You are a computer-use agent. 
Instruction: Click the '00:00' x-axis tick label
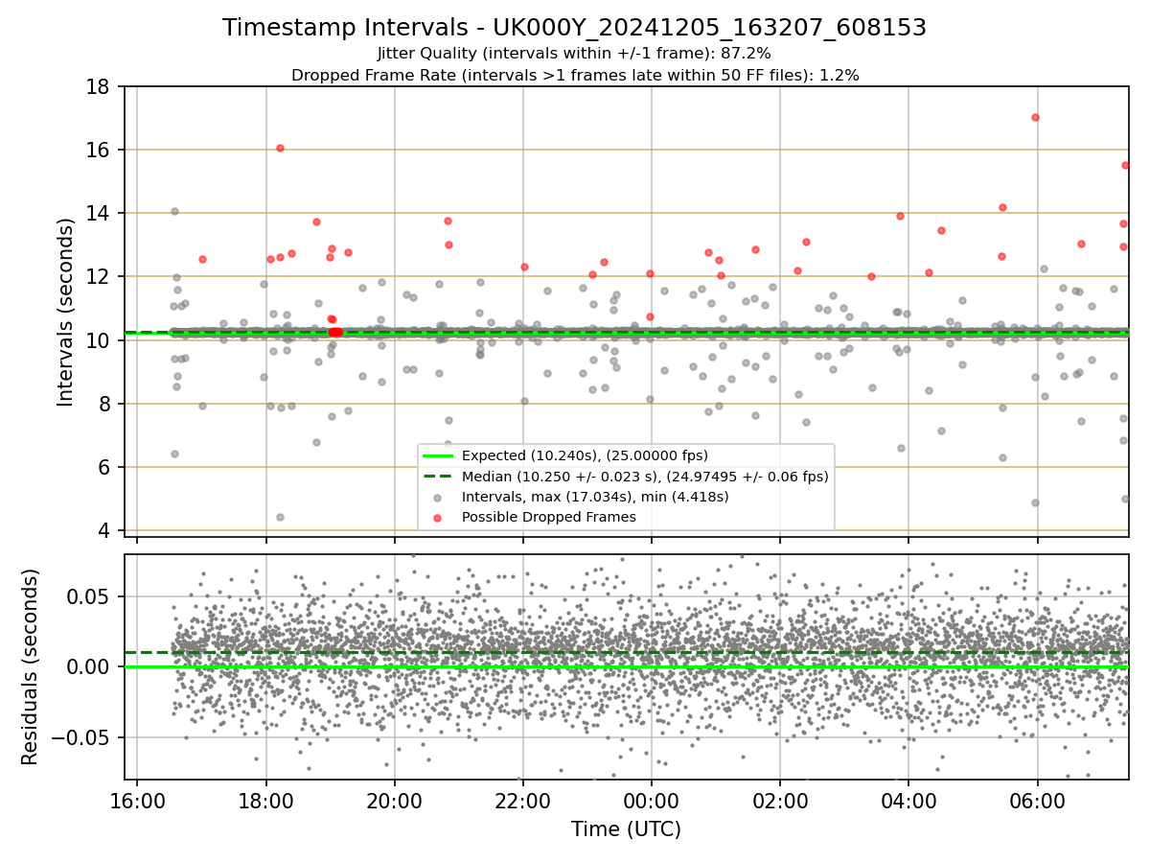pos(651,800)
